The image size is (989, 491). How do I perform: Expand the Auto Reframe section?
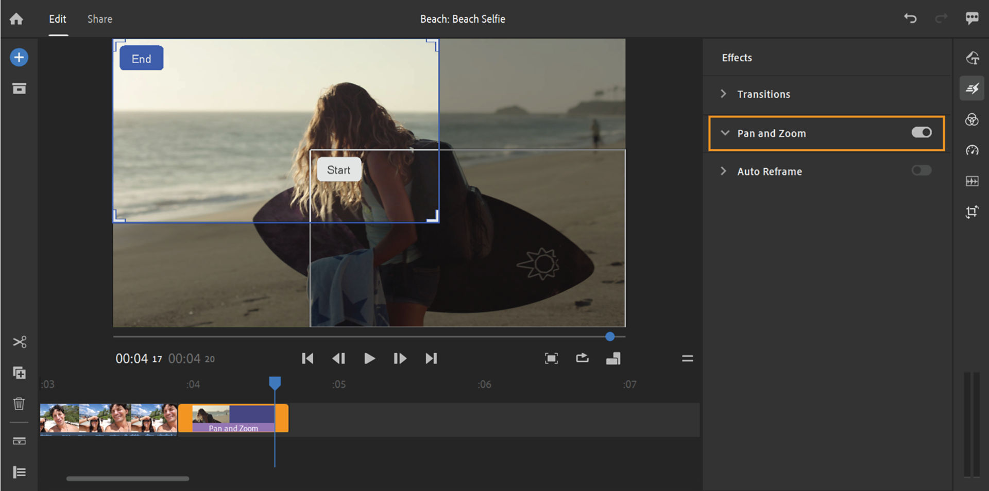point(723,171)
